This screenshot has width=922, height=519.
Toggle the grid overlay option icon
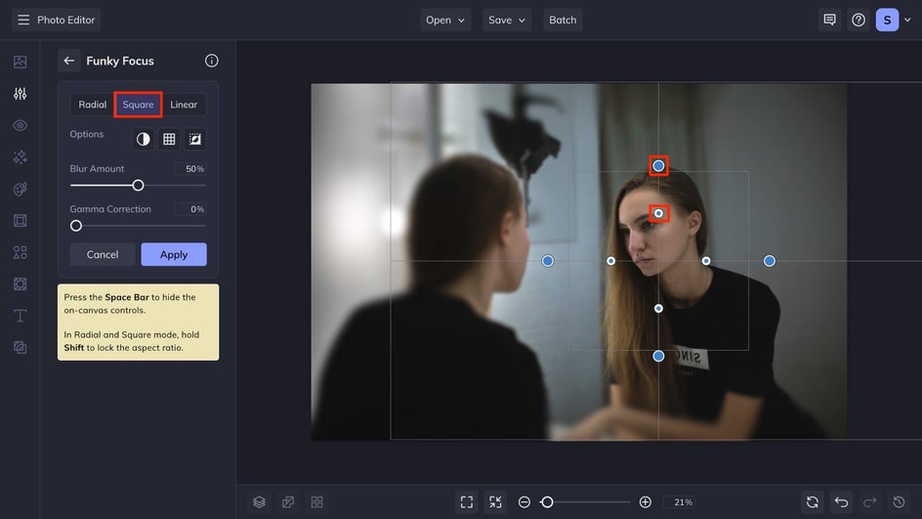[x=169, y=140]
